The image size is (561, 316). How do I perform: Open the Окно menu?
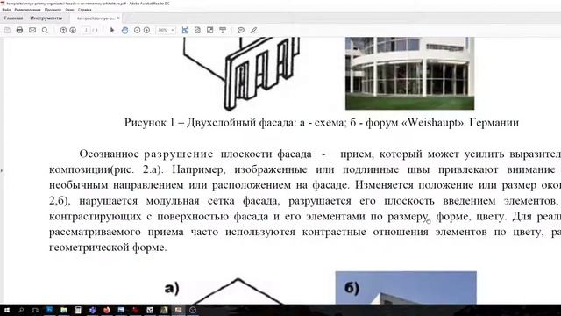(x=70, y=10)
